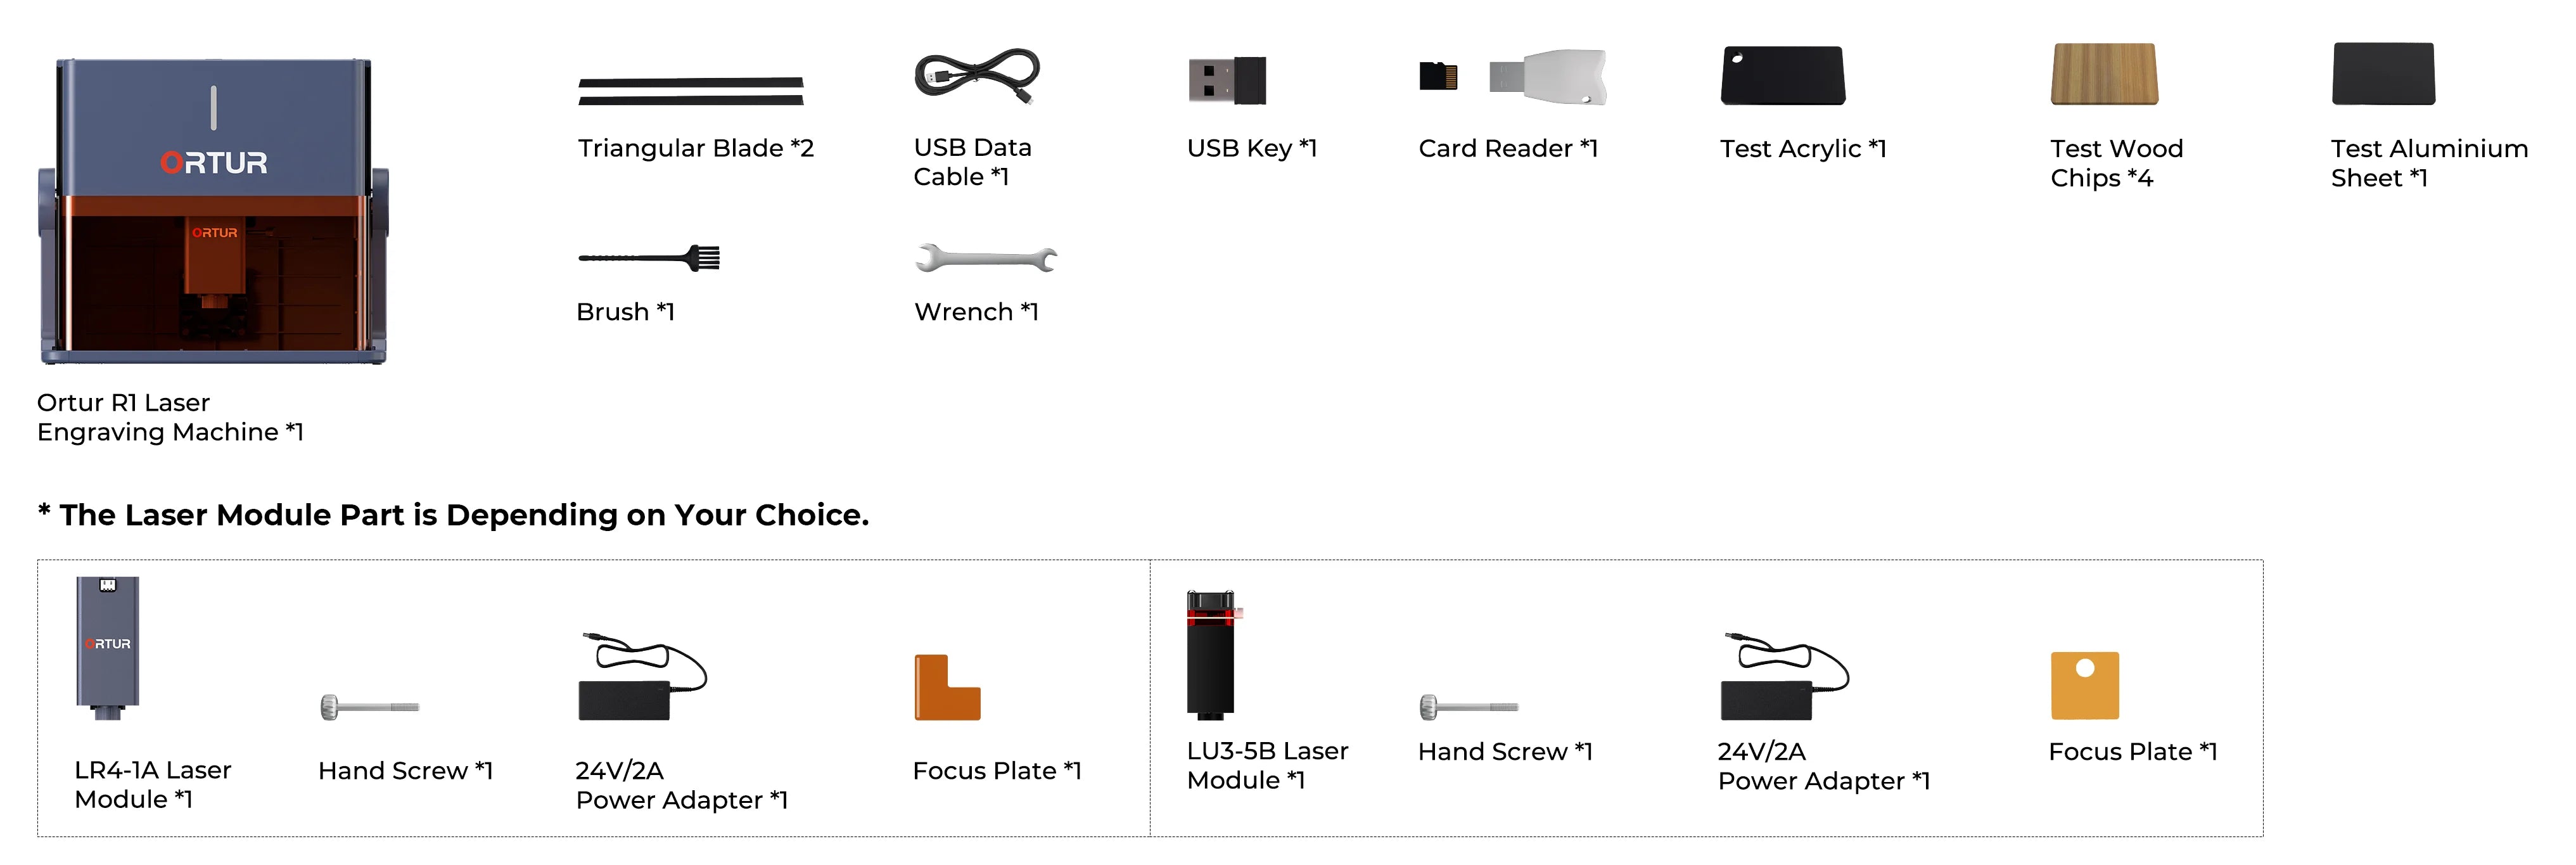Click the "Test Wood Chips *4" label
The height and width of the screenshot is (865, 2576).
pos(2116,163)
